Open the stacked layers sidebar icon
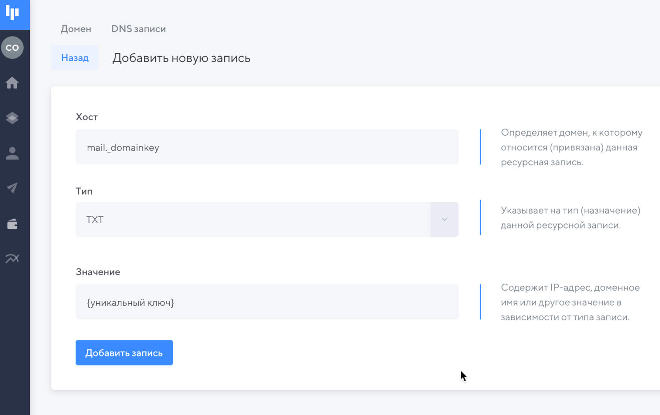The width and height of the screenshot is (660, 415). [x=12, y=118]
